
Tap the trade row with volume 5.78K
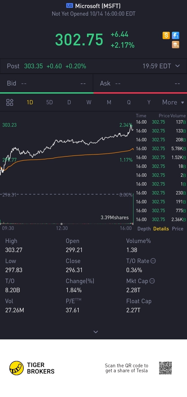(161, 149)
